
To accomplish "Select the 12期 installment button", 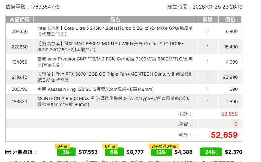I will click(161, 152).
